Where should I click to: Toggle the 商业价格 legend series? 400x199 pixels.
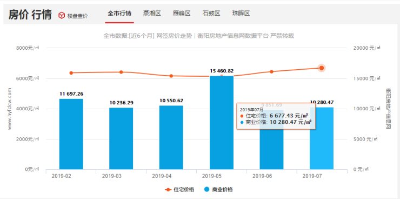pos(218,190)
